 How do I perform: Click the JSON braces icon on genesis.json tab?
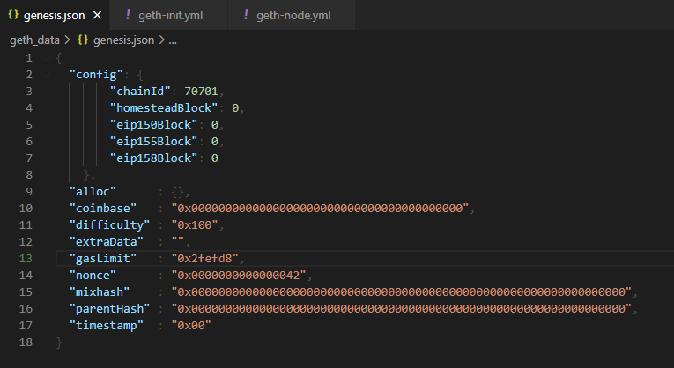(x=13, y=15)
